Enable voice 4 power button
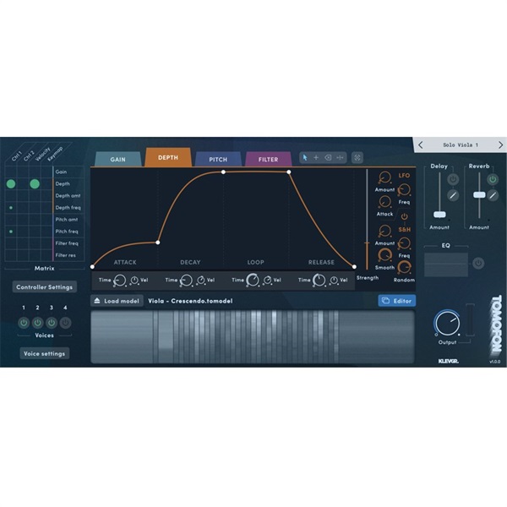Viewport: 507px width, 507px height. coord(65,323)
